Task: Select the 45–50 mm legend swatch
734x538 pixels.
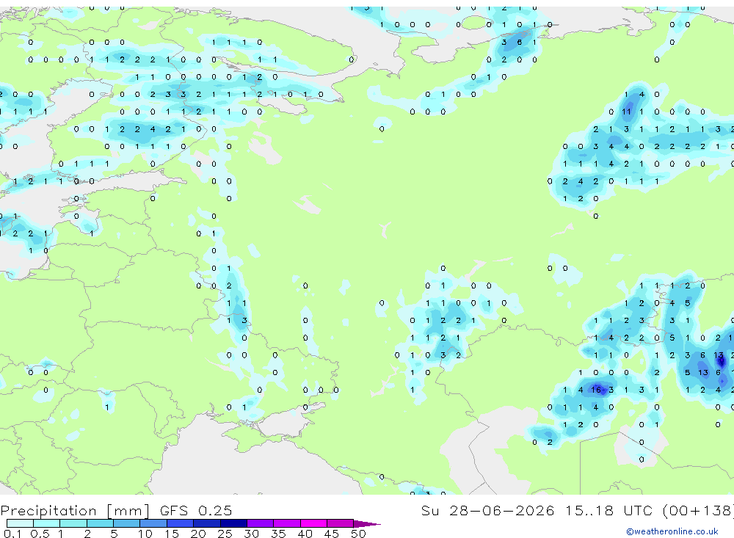Action: tap(340, 523)
